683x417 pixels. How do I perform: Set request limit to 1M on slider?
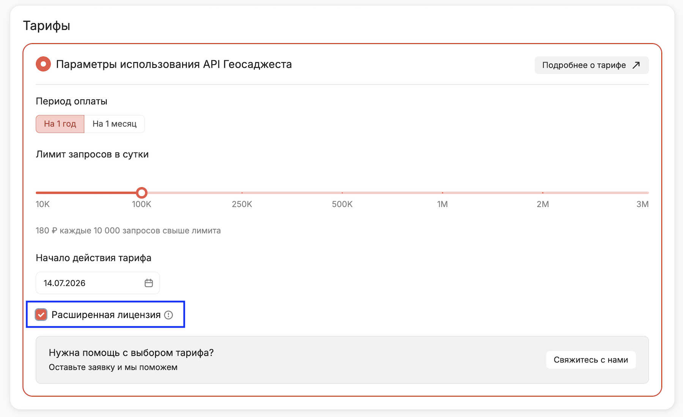point(442,193)
